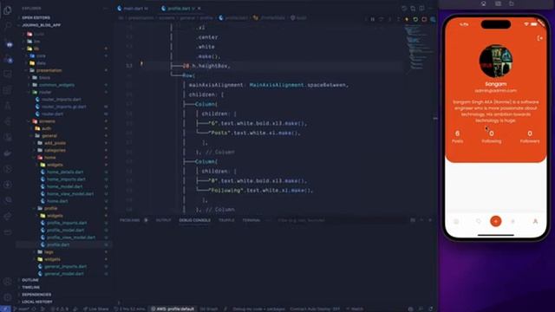Toggle Contrast Auto Display OFF status item
The image size is (555, 312).
click(315, 309)
